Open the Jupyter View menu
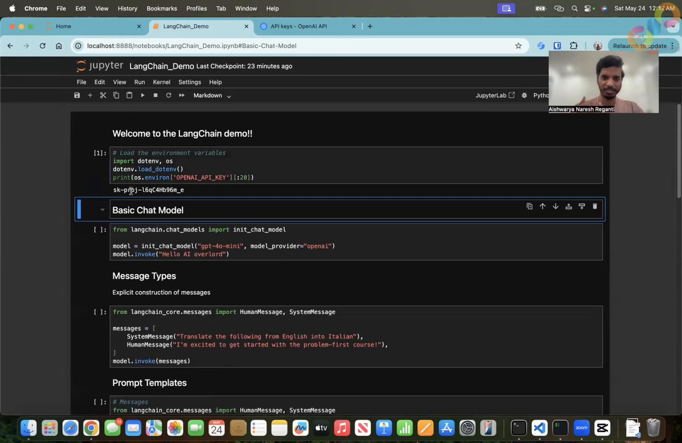Image resolution: width=682 pixels, height=443 pixels. coord(120,82)
